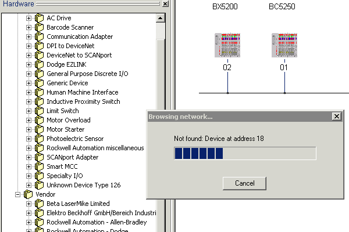The height and width of the screenshot is (232, 349).
Task: Expand the Motor Starter tree node
Action: pyautogui.click(x=29, y=129)
